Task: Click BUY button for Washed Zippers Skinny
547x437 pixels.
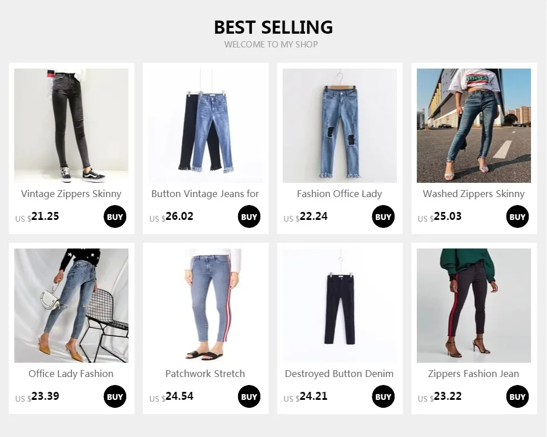Action: [x=517, y=217]
